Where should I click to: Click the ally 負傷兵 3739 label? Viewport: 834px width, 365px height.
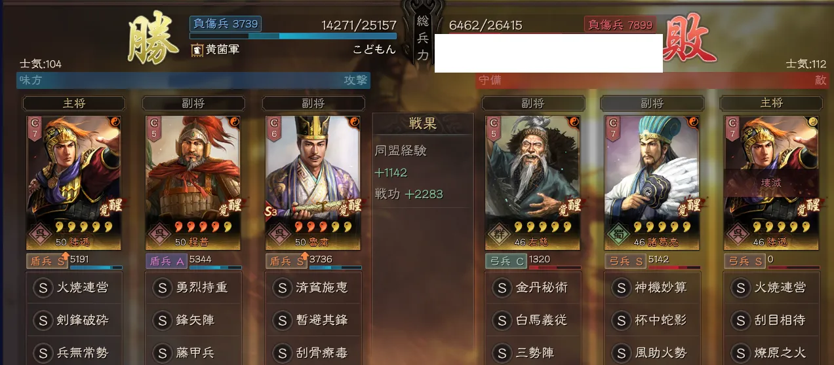(226, 24)
